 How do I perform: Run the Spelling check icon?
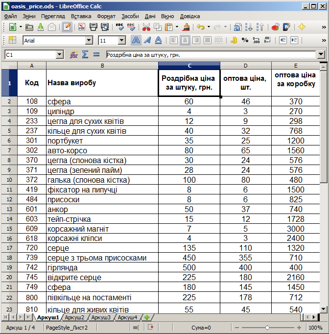[119, 27]
